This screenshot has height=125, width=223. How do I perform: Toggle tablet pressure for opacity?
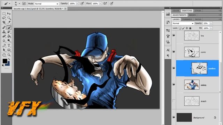pyautogui.click(x=82, y=3)
